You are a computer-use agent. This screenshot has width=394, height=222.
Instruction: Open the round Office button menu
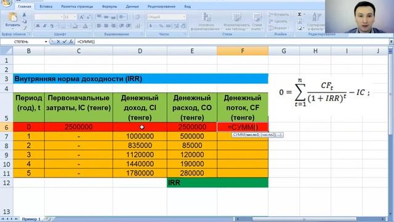pos(6,3)
